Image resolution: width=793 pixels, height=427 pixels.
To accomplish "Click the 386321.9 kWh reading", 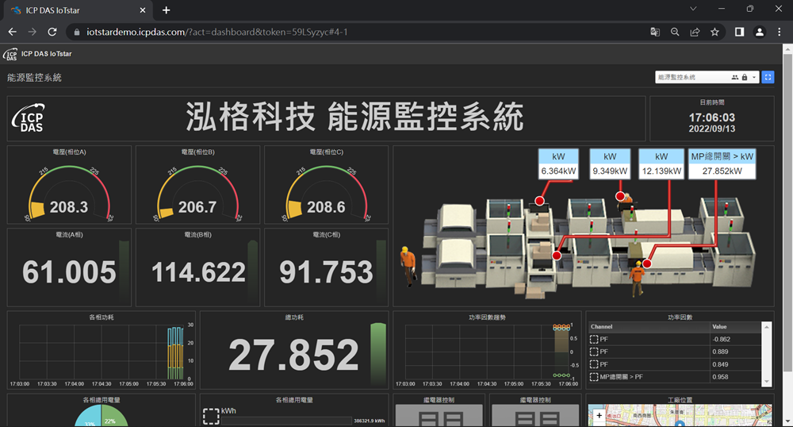I will pos(370,421).
